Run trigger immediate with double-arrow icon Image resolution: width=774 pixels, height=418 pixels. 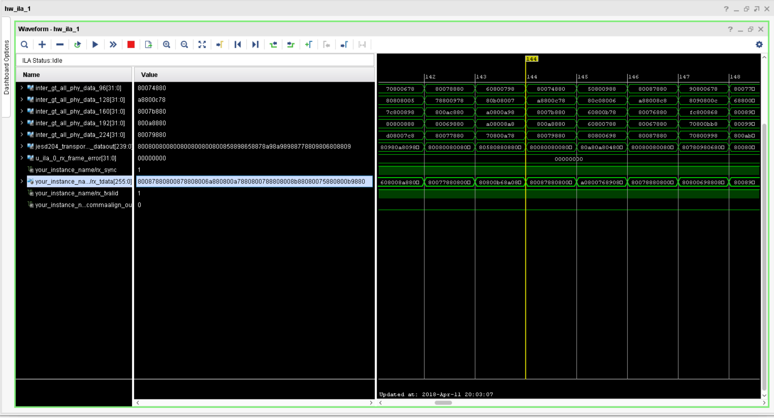(x=113, y=44)
